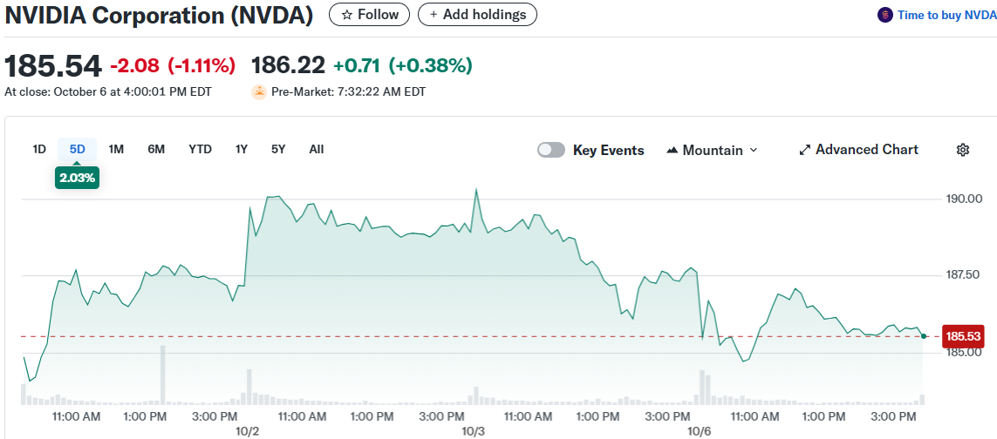This screenshot has height=439, width=997.
Task: Click the chart's endpoint dot marker
Action: tap(924, 336)
